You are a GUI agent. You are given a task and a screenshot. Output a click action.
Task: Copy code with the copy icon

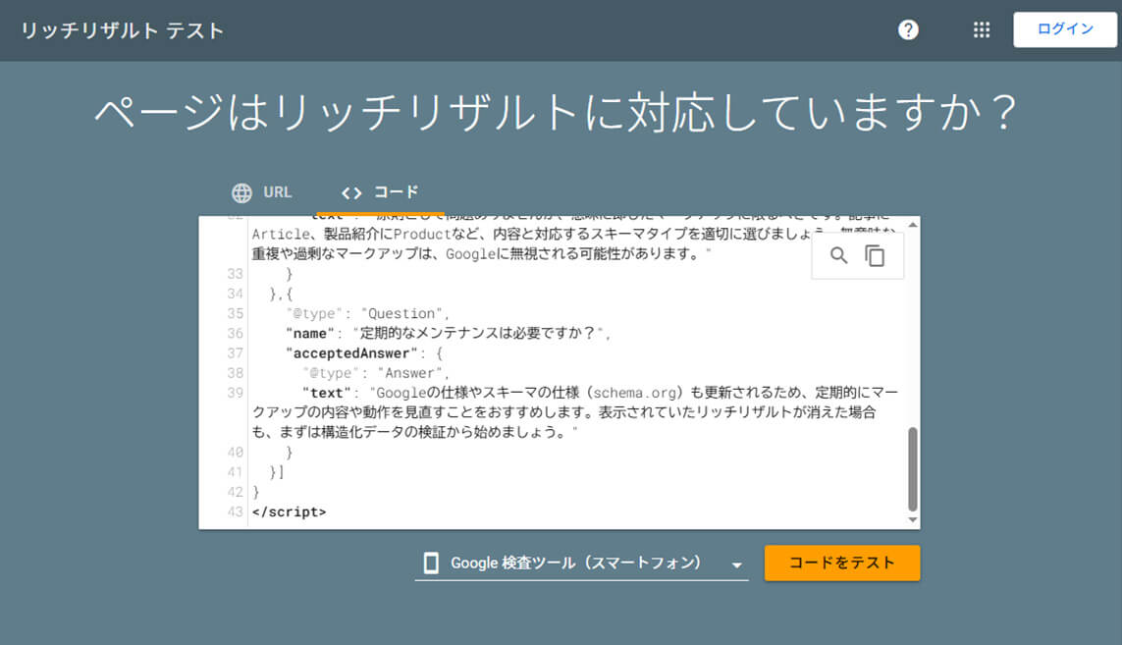(x=876, y=255)
